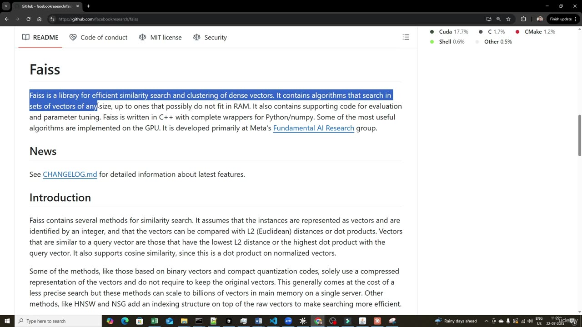Open the ENG US language indicator
Screen dimensions: 582x327
tap(539, 321)
